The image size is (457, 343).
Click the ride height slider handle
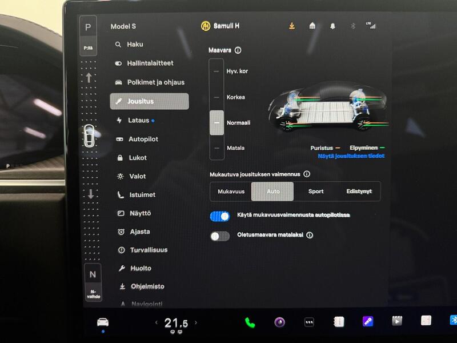(x=217, y=122)
